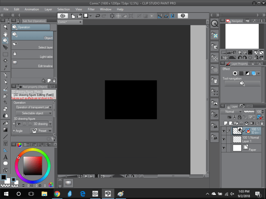Hide the 3D drawing layer eye
This screenshot has height=199, width=266.
pos(224,131)
